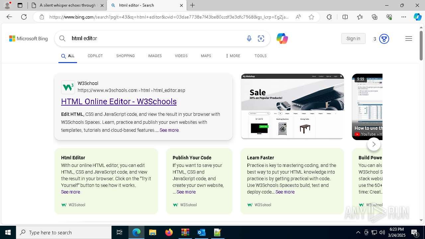The image size is (425, 239).
Task: Click the w3schools.com URL breadcrumb
Action: pyautogui.click(x=131, y=90)
